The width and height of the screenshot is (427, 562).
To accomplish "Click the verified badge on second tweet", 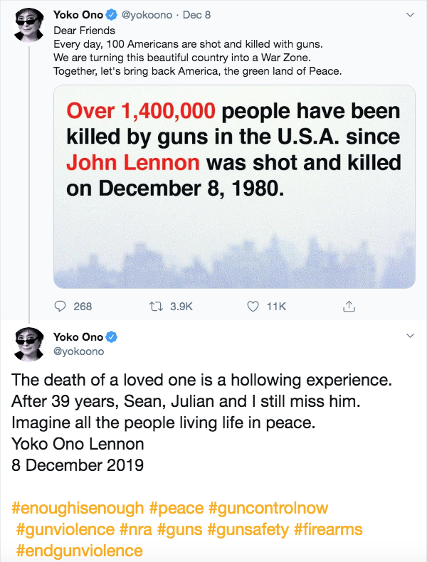I will 112,337.
